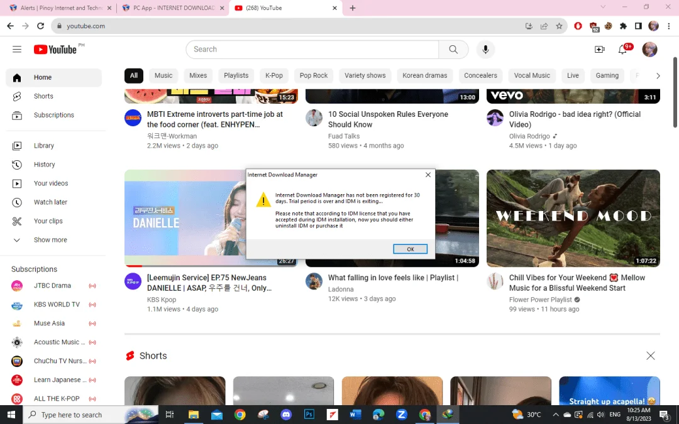Screen dimensions: 679x424
Task: Open Acoustic Music subscription channel
Action: pos(53,342)
